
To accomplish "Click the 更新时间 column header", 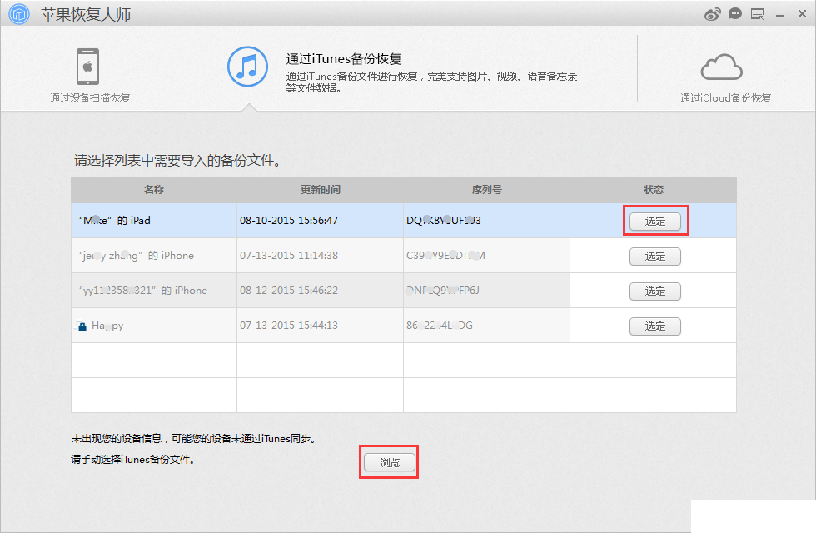I will (320, 190).
